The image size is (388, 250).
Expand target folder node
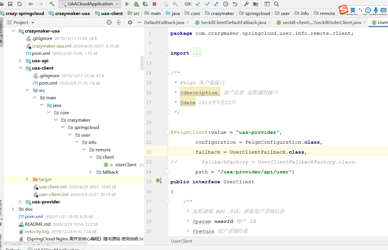27,179
